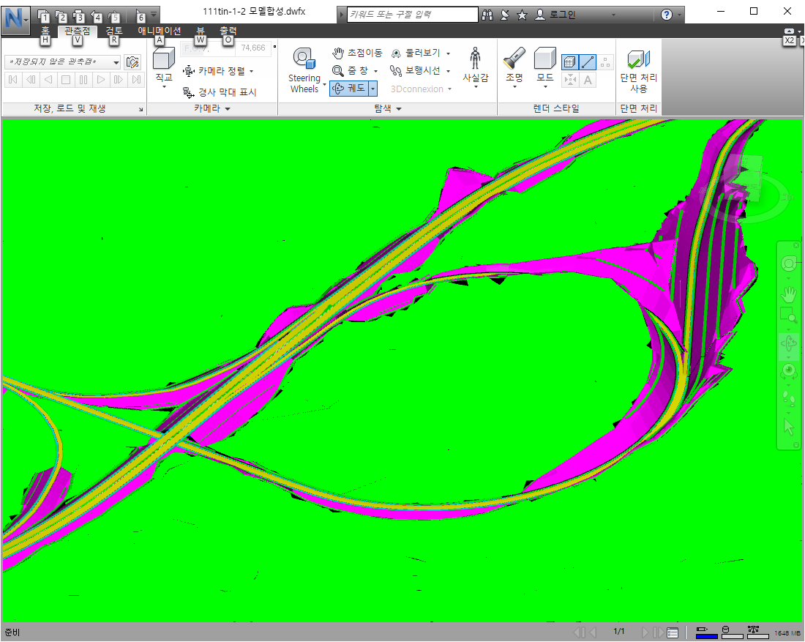Open the saved viewpoints dropdown
This screenshot has height=642, width=805.
click(x=116, y=62)
